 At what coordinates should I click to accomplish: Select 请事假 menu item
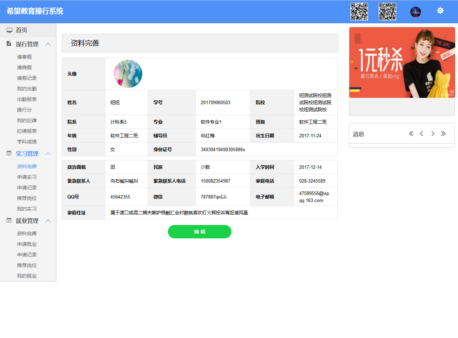click(24, 57)
